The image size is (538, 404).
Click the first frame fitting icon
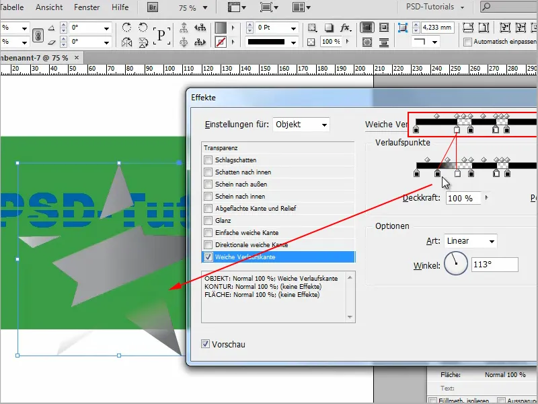pos(468,28)
